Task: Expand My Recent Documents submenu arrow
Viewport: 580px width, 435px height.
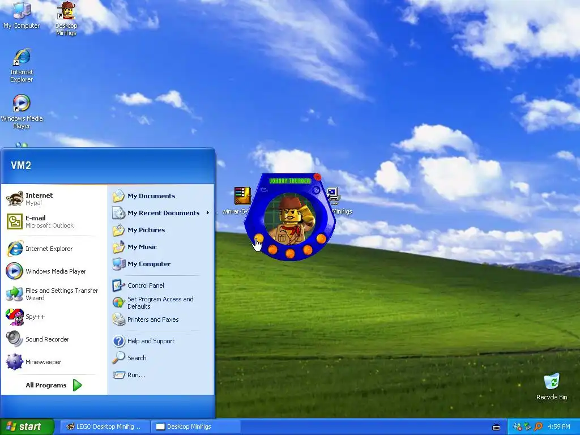Action: pyautogui.click(x=207, y=213)
